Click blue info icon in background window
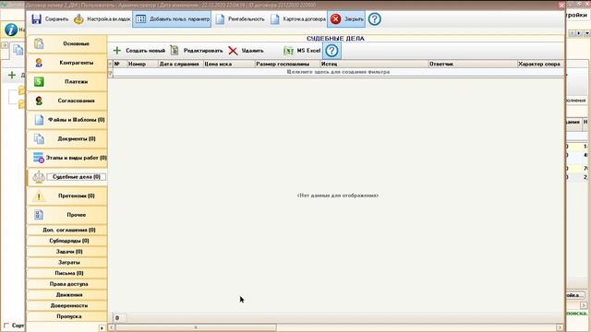This screenshot has width=591, height=332. [x=11, y=30]
